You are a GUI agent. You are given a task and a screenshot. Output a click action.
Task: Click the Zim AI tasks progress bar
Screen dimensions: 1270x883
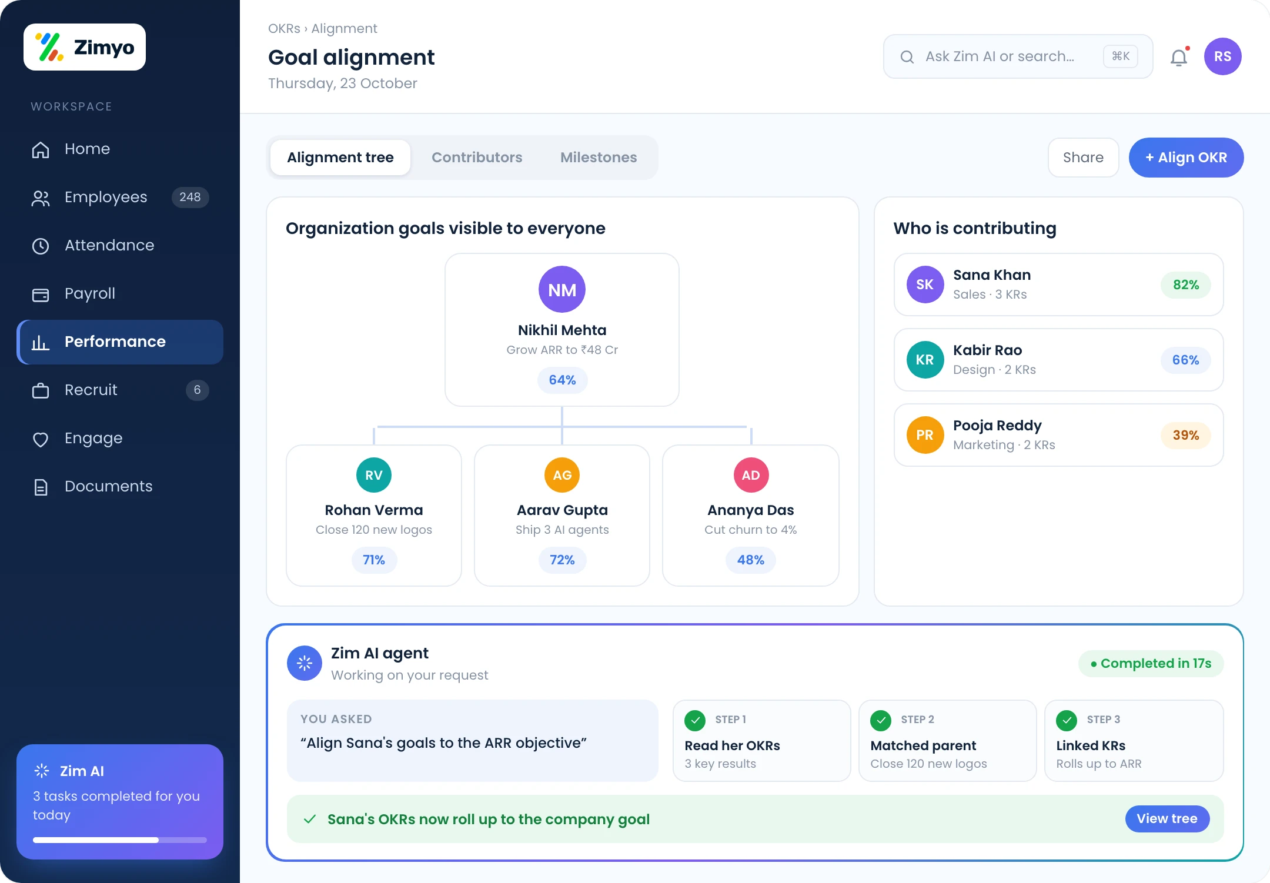(x=120, y=840)
